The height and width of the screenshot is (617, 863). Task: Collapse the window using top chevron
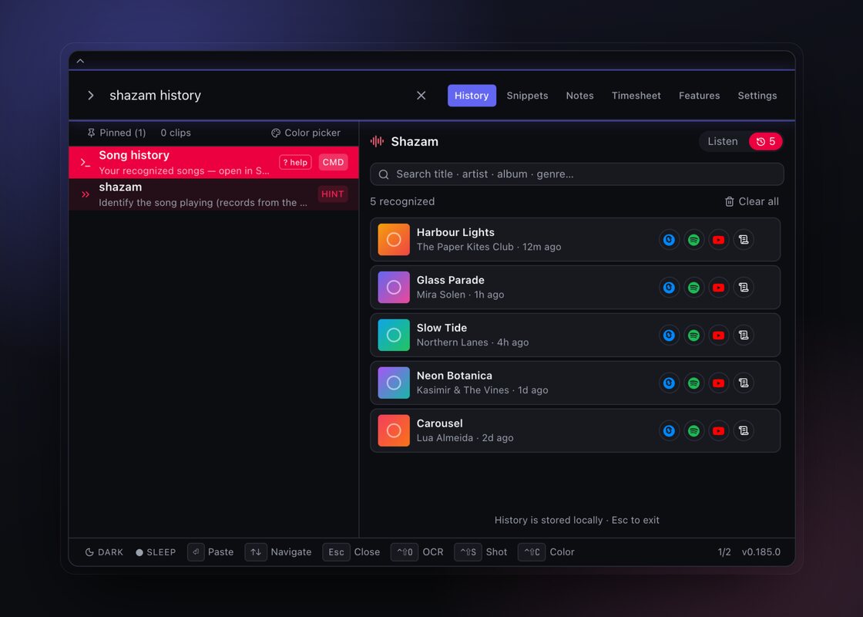80,61
